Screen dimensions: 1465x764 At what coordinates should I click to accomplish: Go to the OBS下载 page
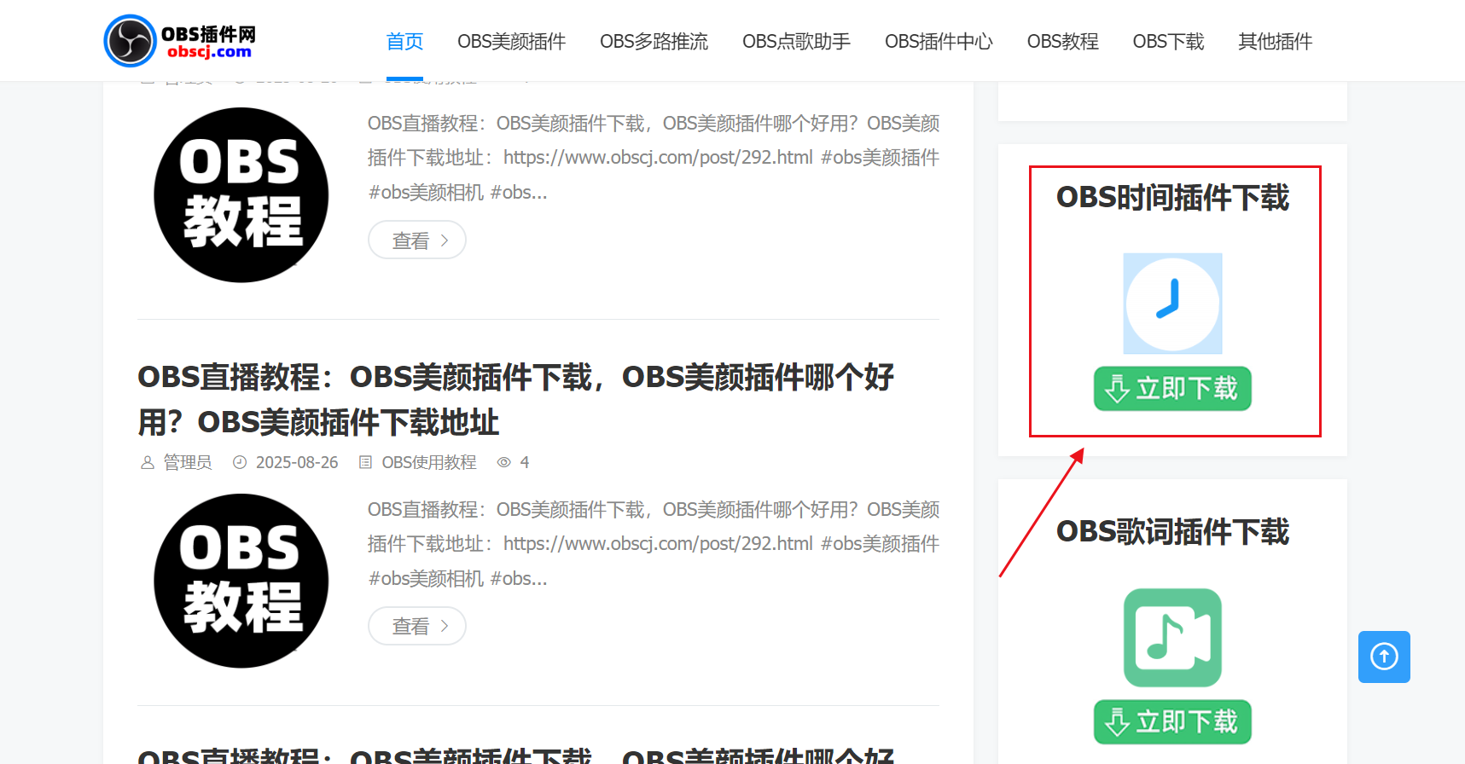(x=1168, y=41)
